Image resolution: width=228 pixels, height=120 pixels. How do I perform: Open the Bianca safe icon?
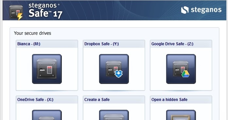(x=47, y=69)
